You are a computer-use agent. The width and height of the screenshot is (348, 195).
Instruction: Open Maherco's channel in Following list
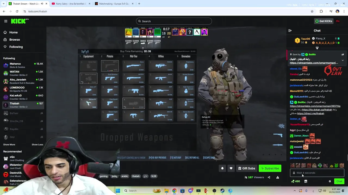click(x=23, y=65)
